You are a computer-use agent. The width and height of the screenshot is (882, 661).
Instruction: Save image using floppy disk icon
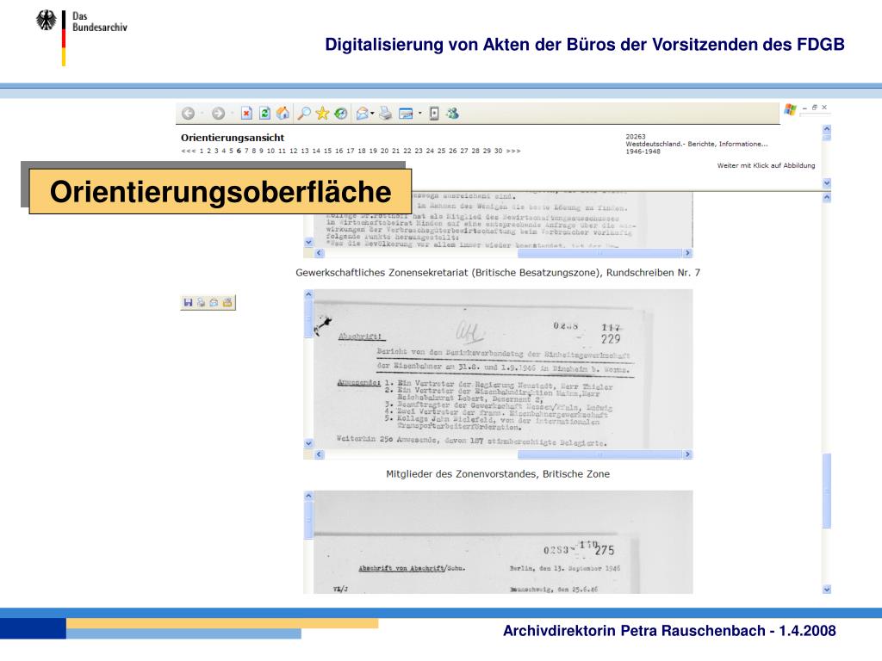coord(188,302)
